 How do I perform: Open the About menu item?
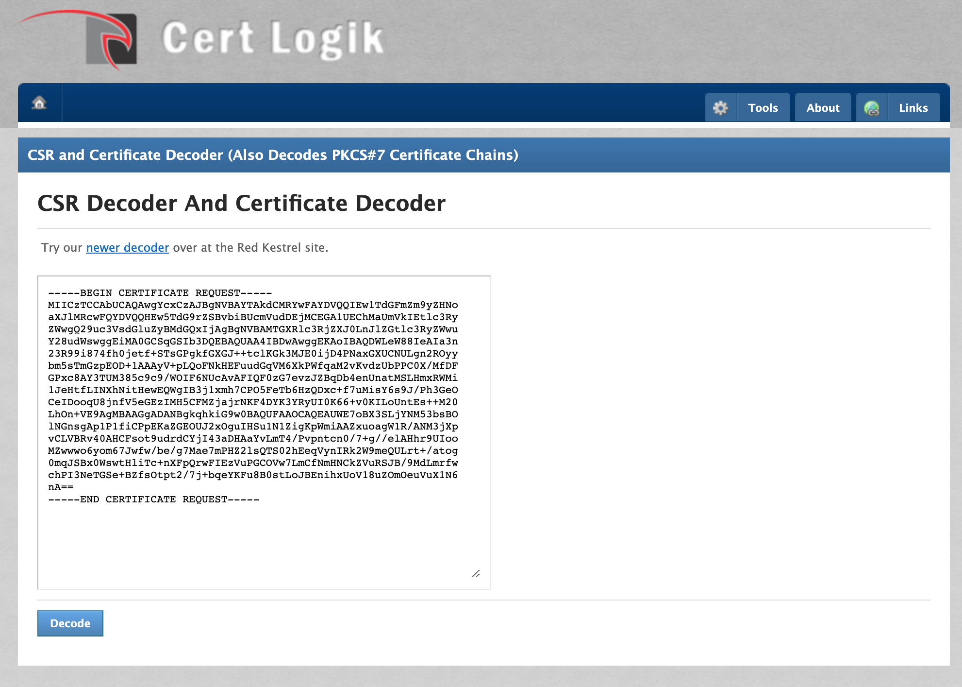[823, 108]
